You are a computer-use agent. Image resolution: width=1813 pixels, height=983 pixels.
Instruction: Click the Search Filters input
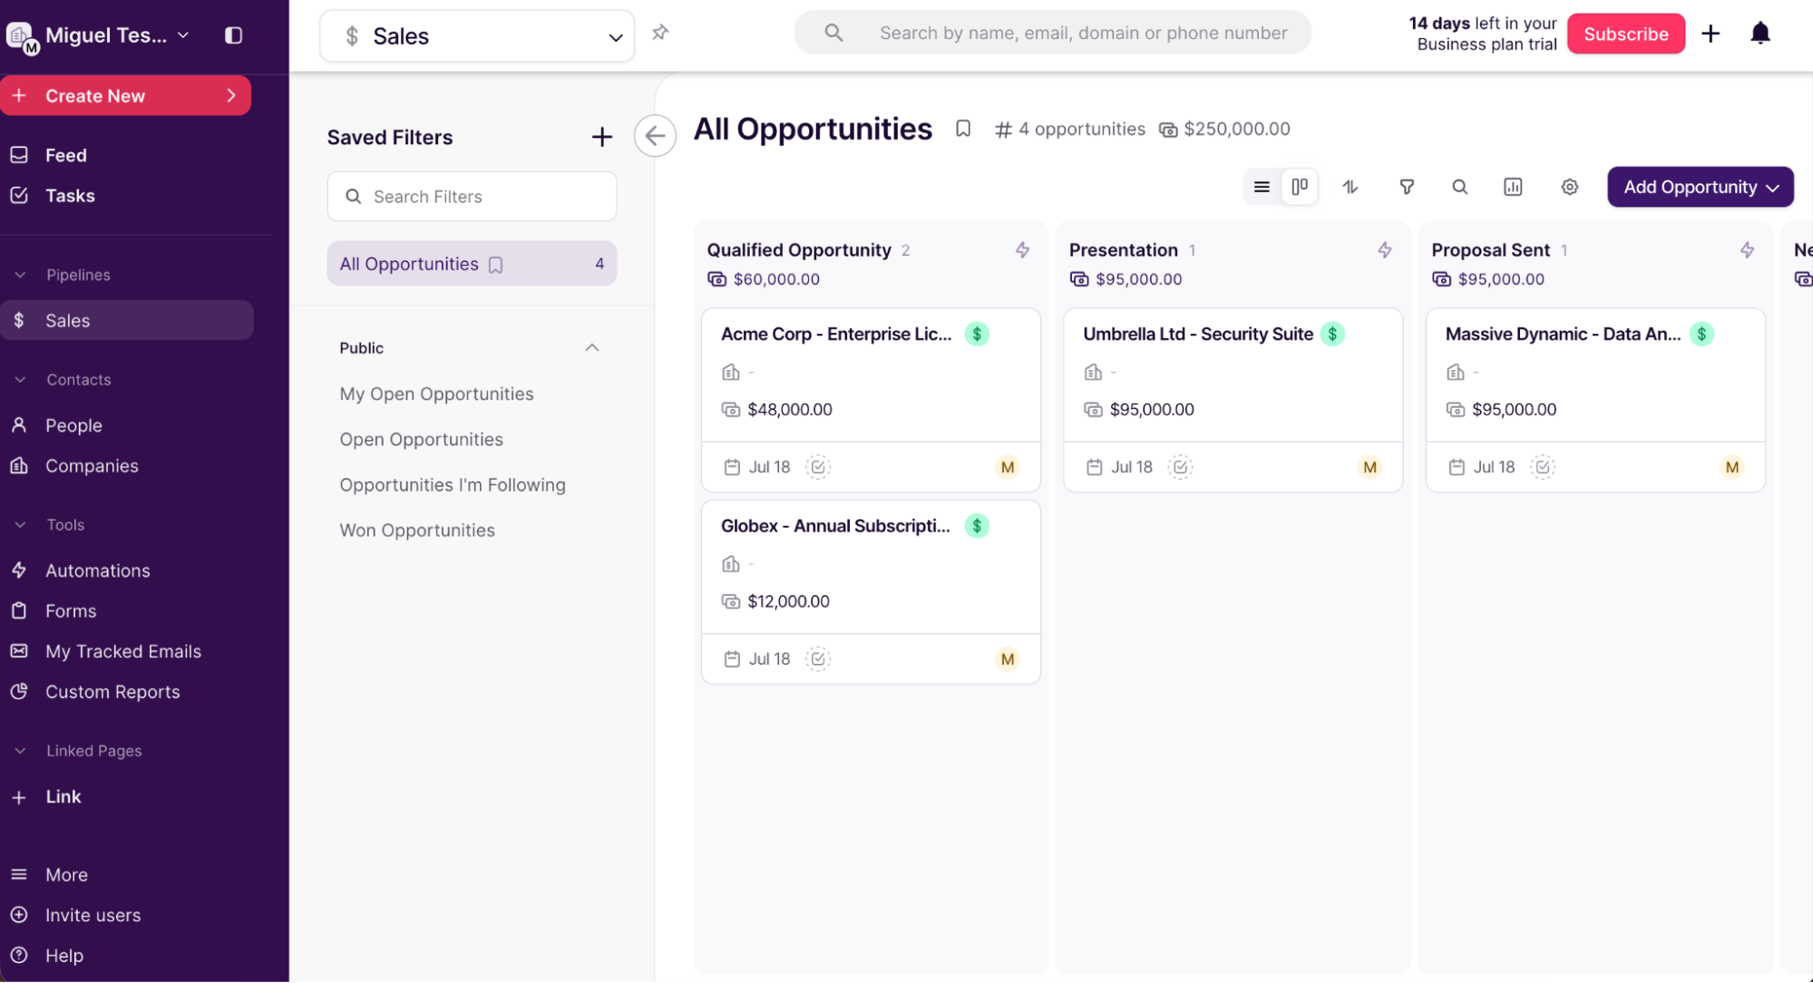472,197
